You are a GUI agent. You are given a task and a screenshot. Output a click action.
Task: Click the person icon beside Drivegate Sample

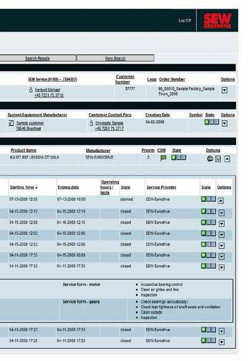[x=91, y=123]
